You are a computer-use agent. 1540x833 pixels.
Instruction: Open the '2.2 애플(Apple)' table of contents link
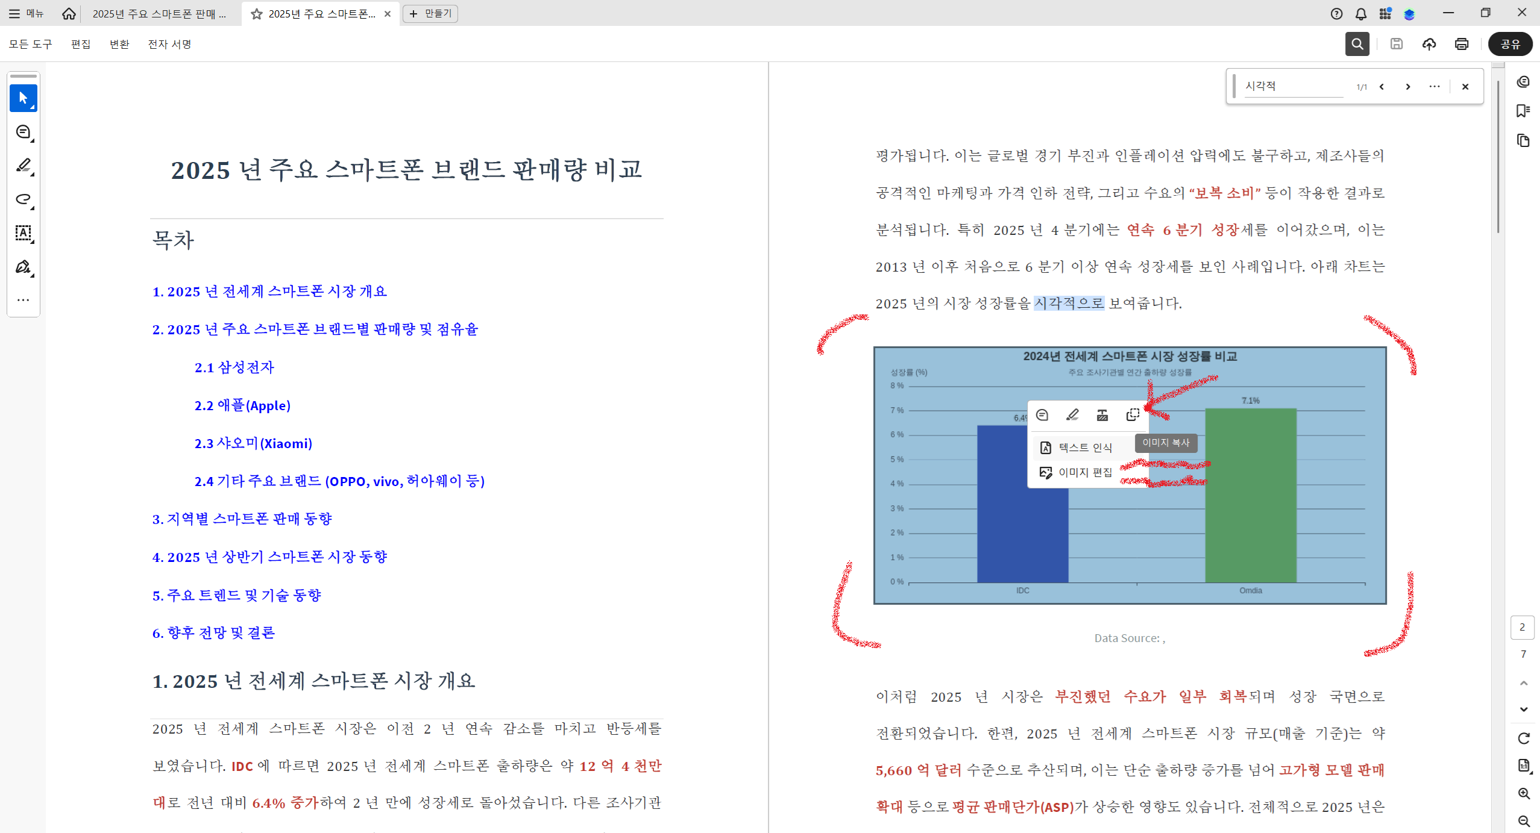tap(242, 405)
